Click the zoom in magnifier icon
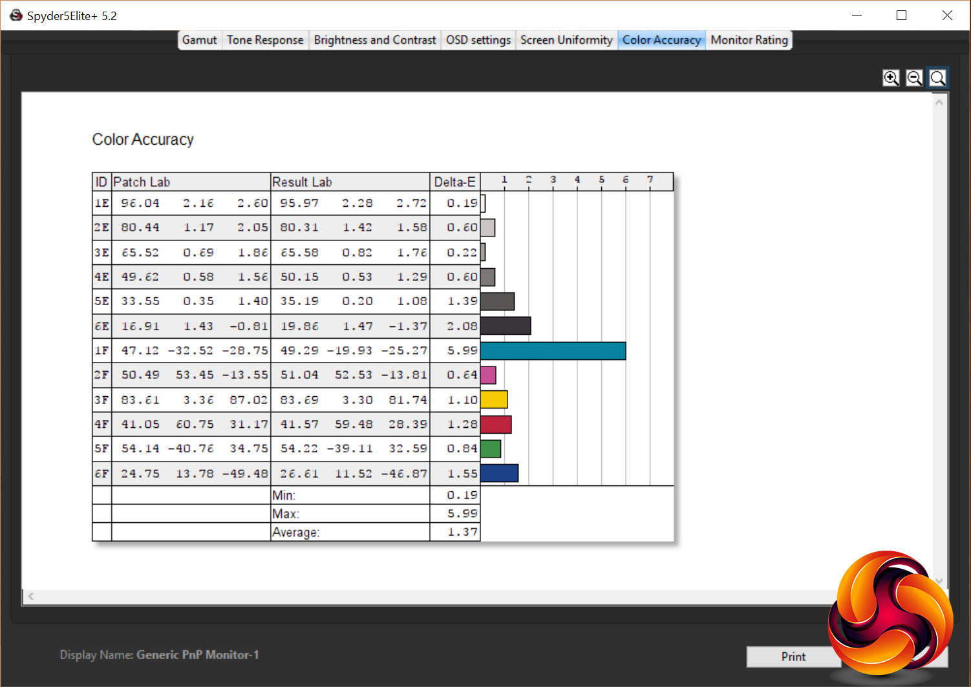 pos(891,78)
